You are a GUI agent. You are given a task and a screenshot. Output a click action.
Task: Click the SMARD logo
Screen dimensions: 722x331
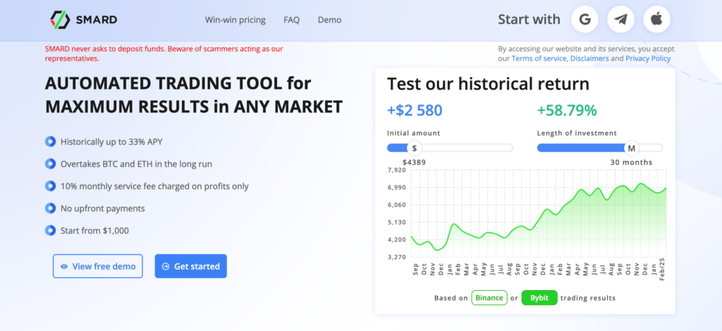tap(83, 20)
